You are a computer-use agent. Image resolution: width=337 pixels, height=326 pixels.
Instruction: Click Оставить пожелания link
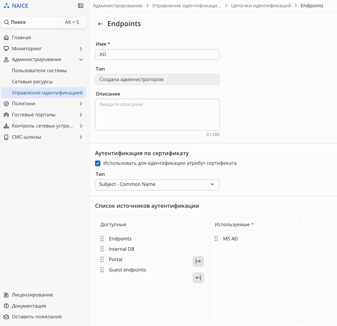pyautogui.click(x=37, y=317)
